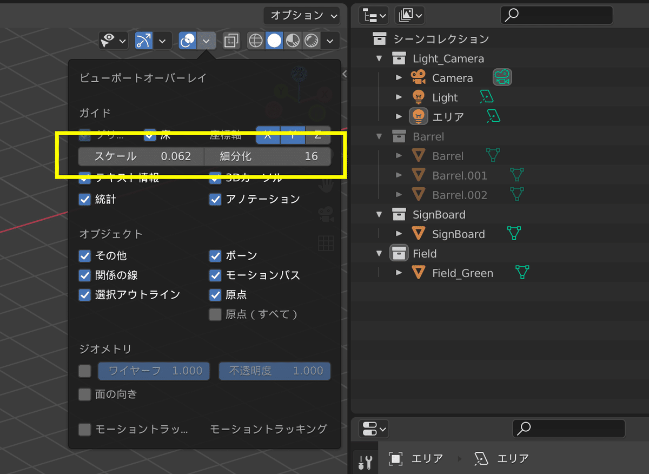Expand the Camera object row
Viewport: 649px width, 474px height.
399,78
